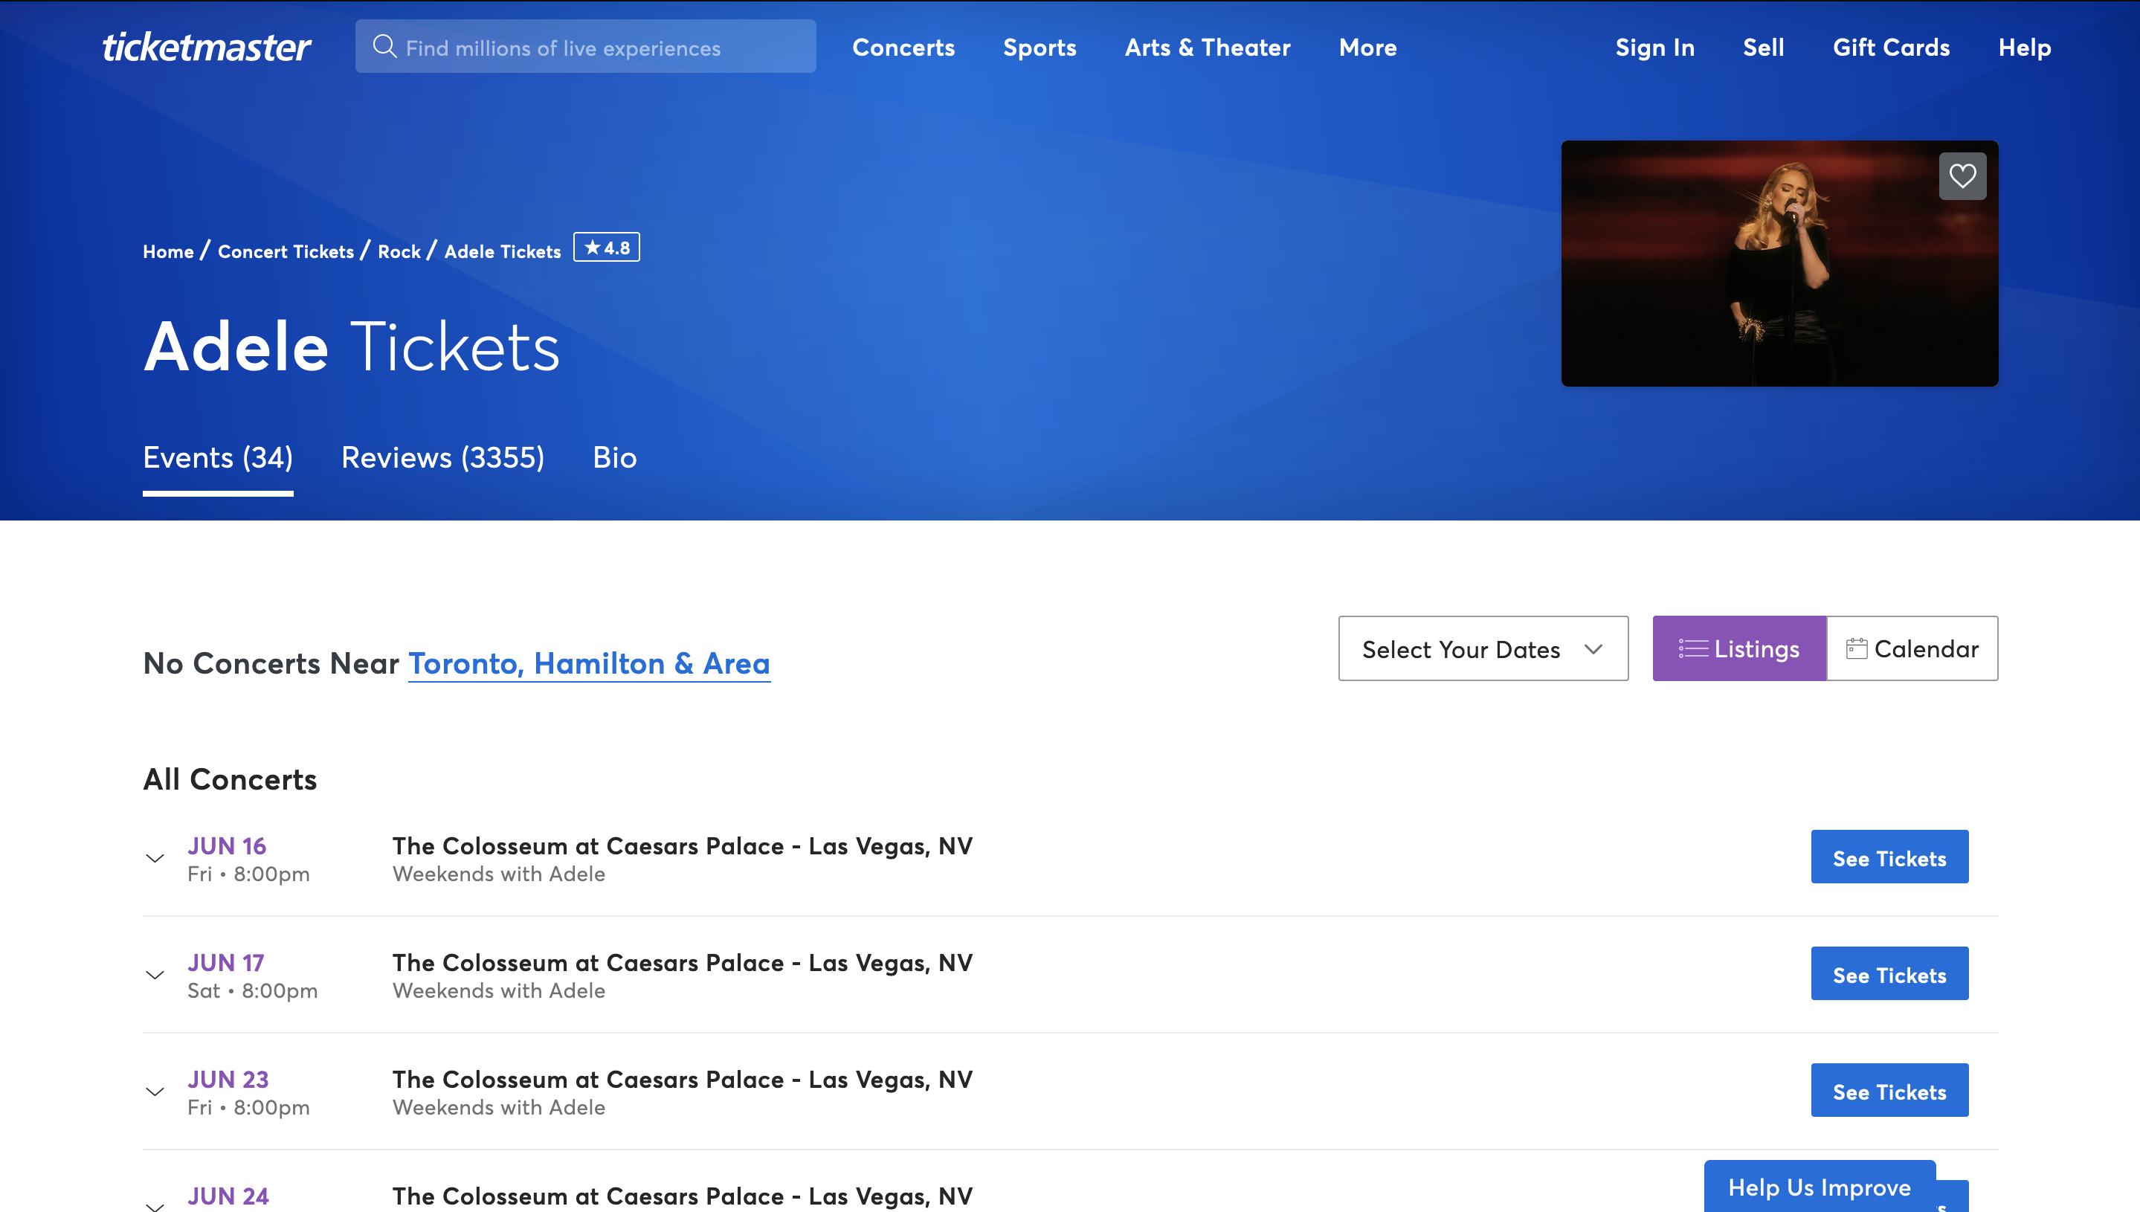This screenshot has width=2140, height=1212.
Task: Click inside the search experiences field
Action: [586, 47]
